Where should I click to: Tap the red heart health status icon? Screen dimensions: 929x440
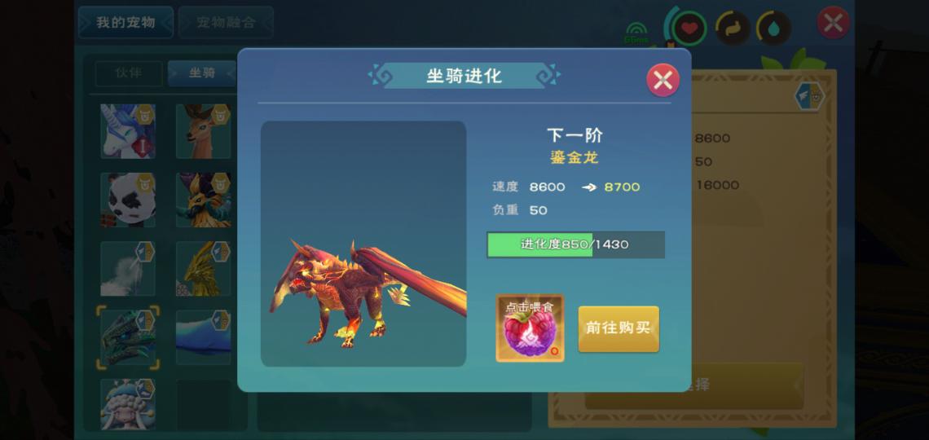pos(689,28)
